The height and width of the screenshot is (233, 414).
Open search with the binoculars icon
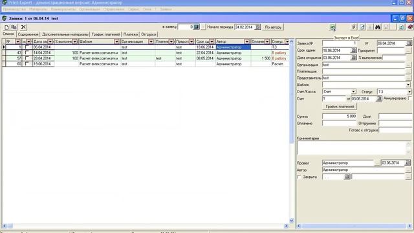pyautogui.click(x=378, y=27)
